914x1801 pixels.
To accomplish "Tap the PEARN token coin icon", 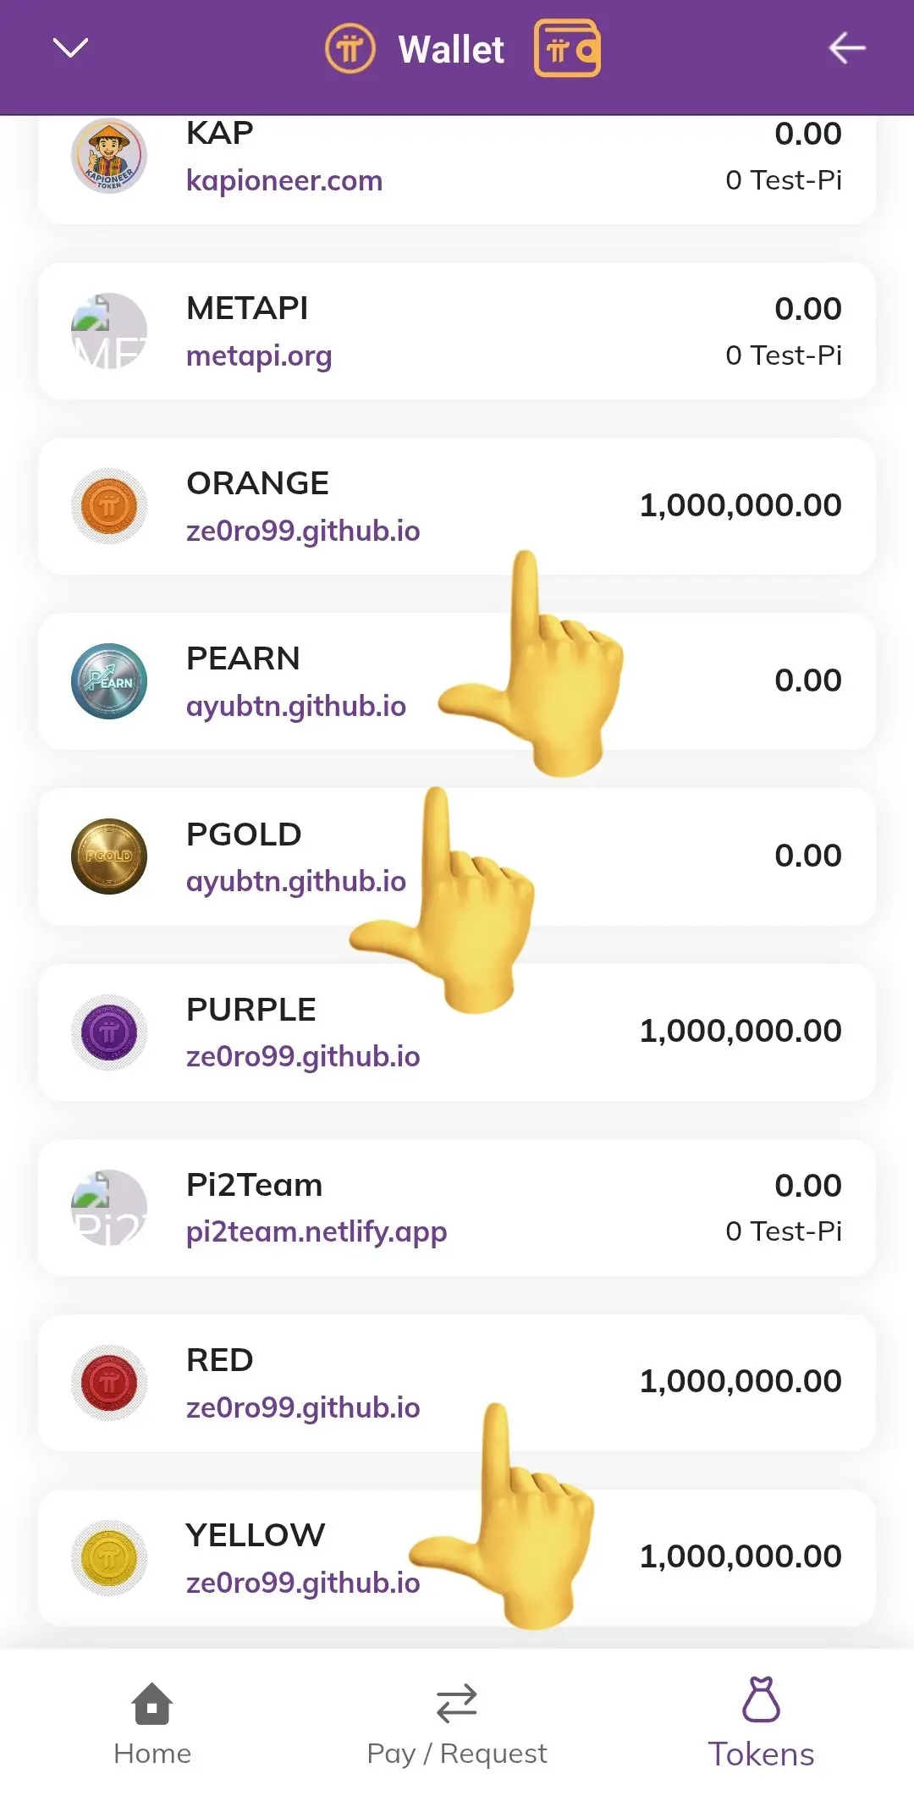I will point(109,681).
